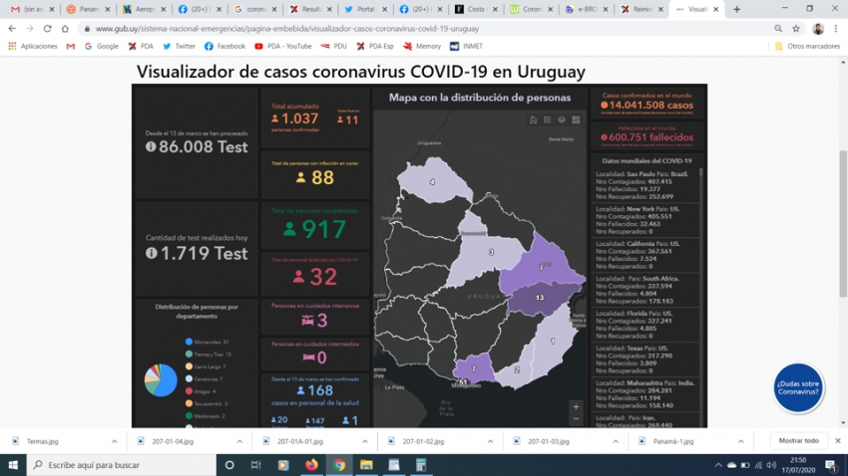Click the Windows search box on taskbar

(x=121, y=465)
